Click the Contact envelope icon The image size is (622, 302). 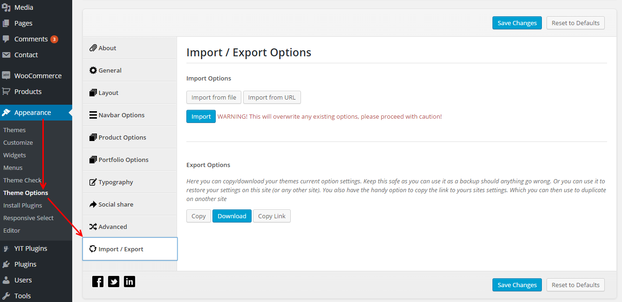tap(6, 55)
